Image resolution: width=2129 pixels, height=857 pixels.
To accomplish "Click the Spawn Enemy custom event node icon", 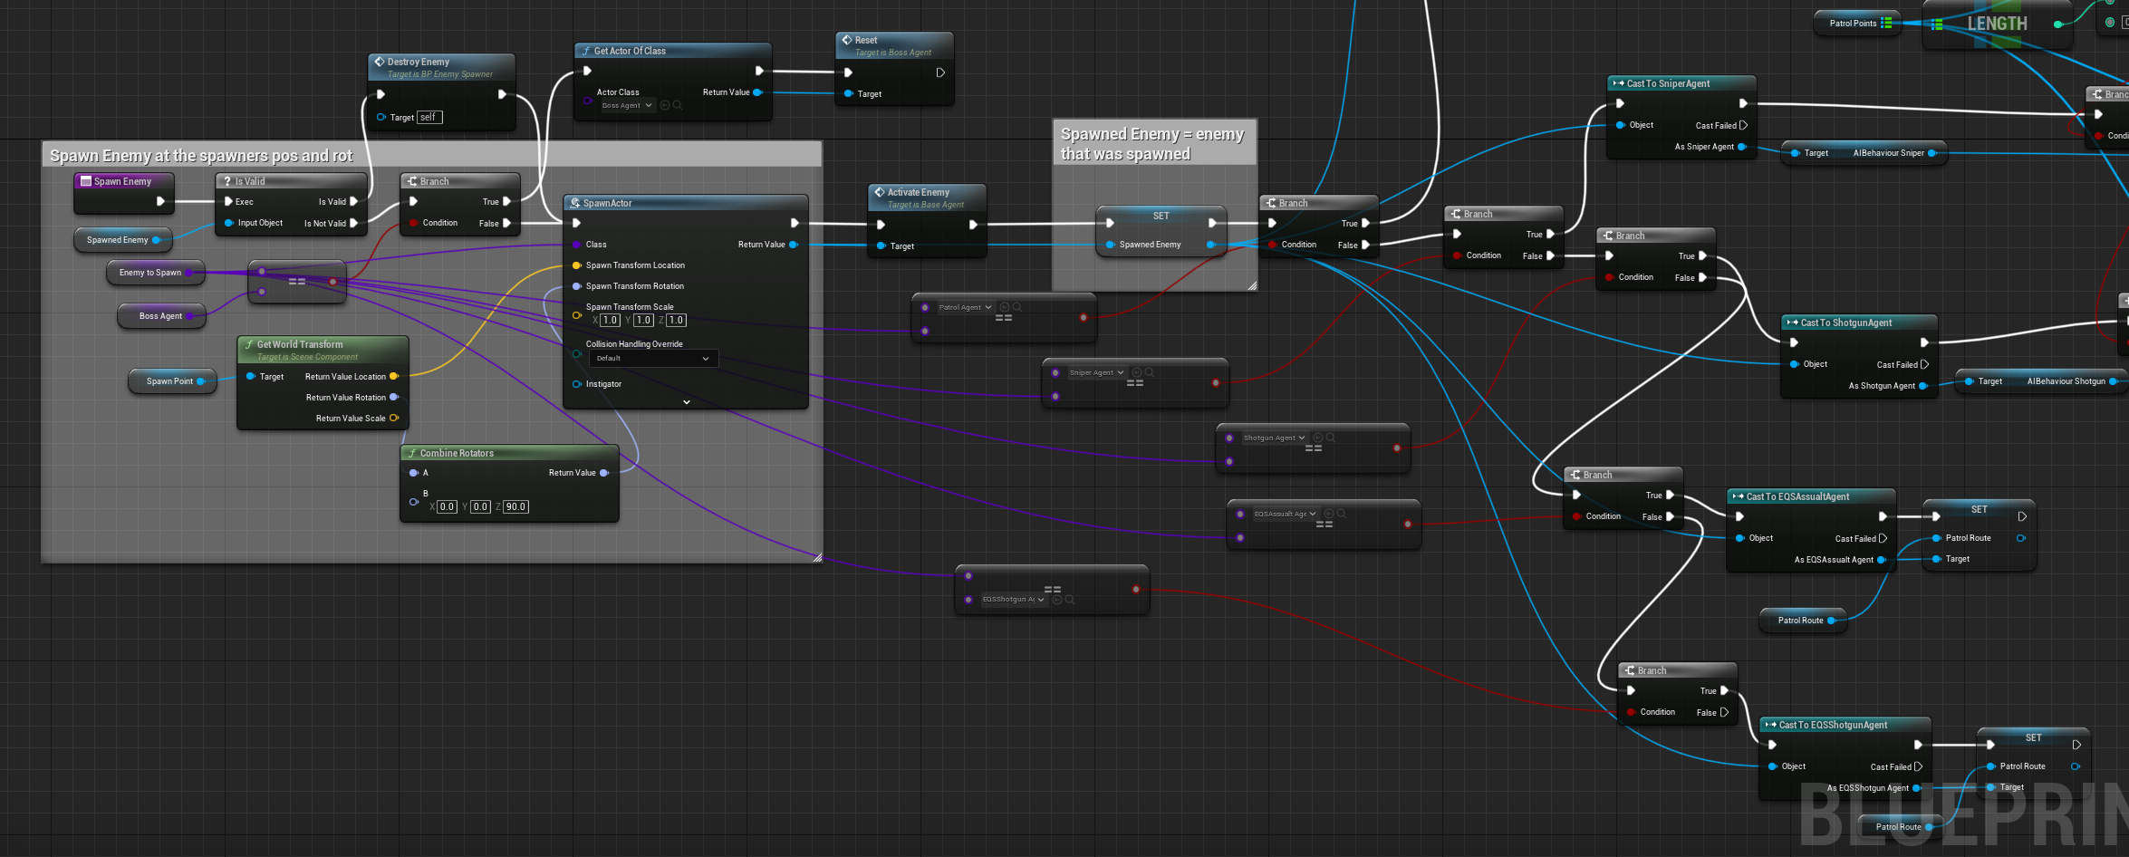I will click(x=86, y=181).
